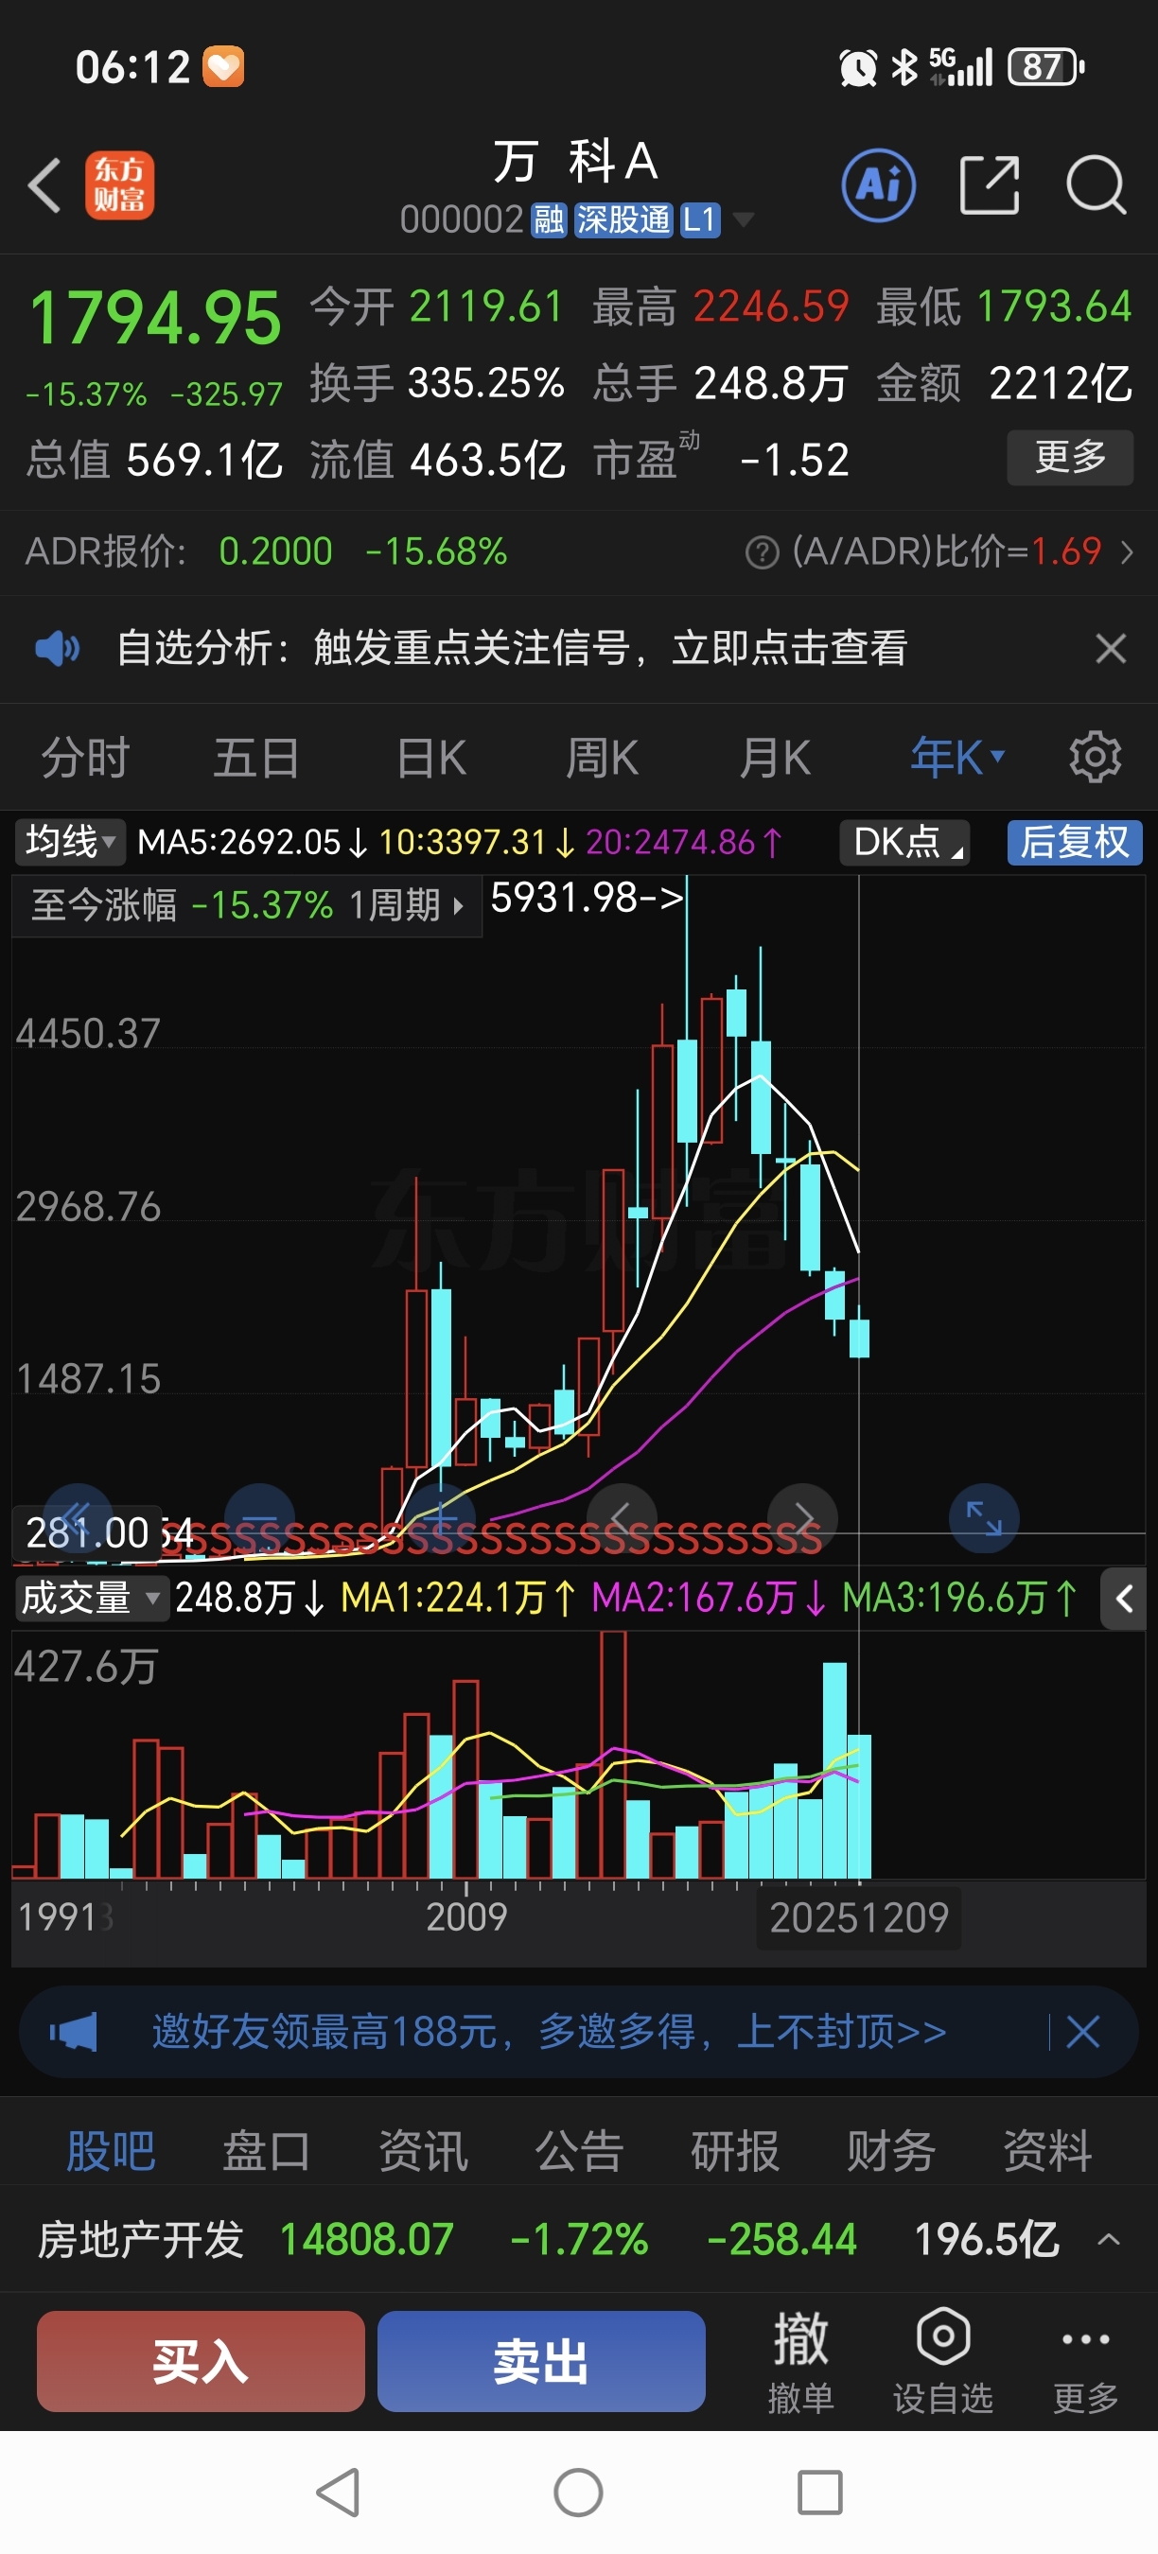Expand the 房地产开发 sector row
The height and width of the screenshot is (2554, 1158).
[1110, 2239]
